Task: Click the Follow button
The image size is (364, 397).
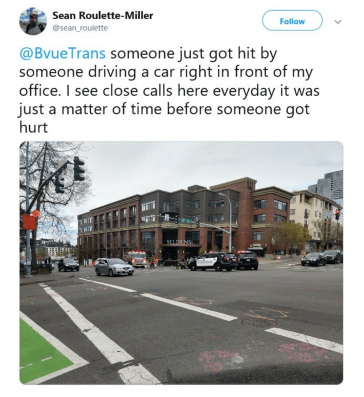Action: coord(292,21)
